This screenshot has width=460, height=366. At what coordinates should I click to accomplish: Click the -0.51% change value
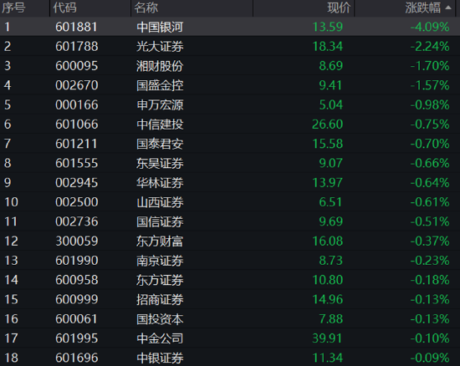click(430, 221)
